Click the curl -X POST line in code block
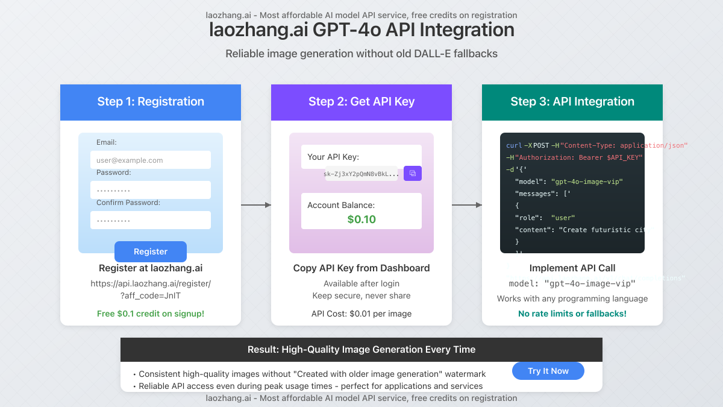This screenshot has height=407, width=723. click(x=596, y=145)
